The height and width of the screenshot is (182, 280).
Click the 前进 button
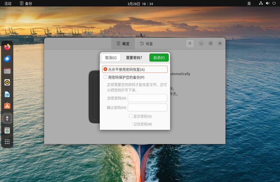click(x=159, y=58)
